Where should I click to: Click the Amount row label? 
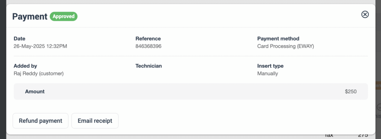point(35,91)
